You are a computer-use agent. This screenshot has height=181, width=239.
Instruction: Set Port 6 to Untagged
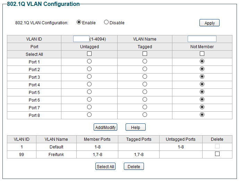[x=89, y=100]
